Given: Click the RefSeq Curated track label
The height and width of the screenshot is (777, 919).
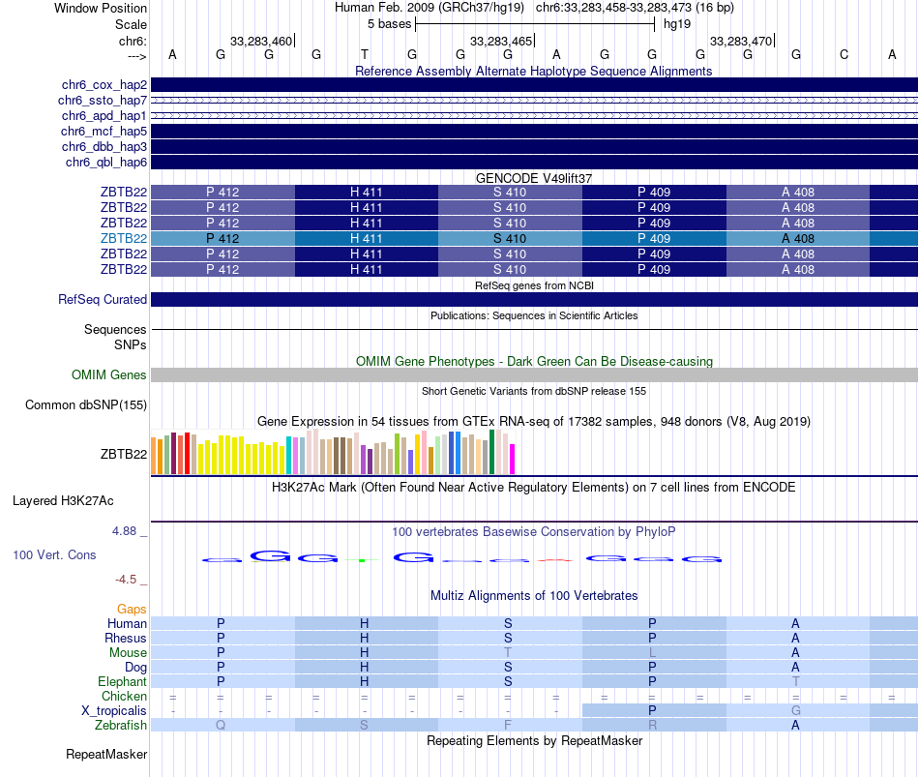Looking at the screenshot, I should 103,299.
